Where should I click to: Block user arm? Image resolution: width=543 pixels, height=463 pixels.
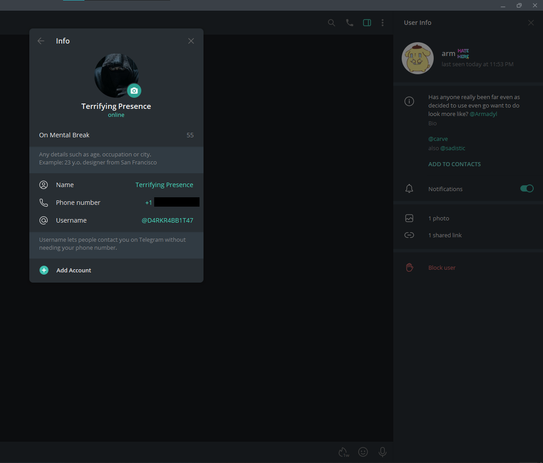point(442,267)
